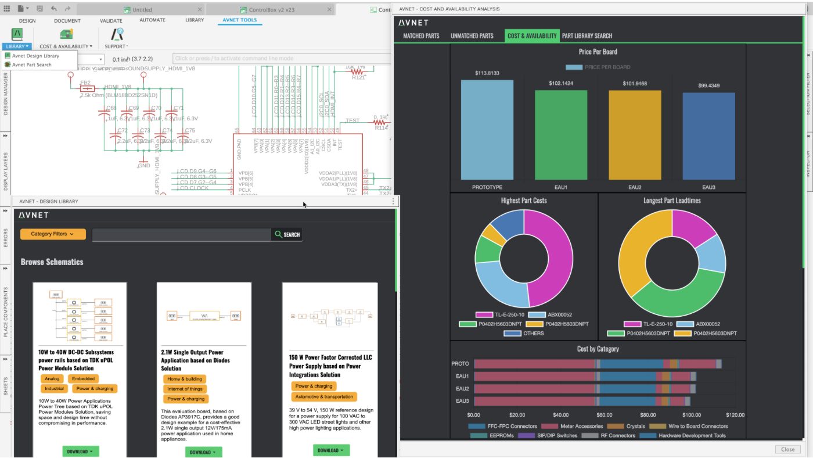Switch to the DESIGN ribbon tab
813x458 pixels.
pyautogui.click(x=27, y=20)
